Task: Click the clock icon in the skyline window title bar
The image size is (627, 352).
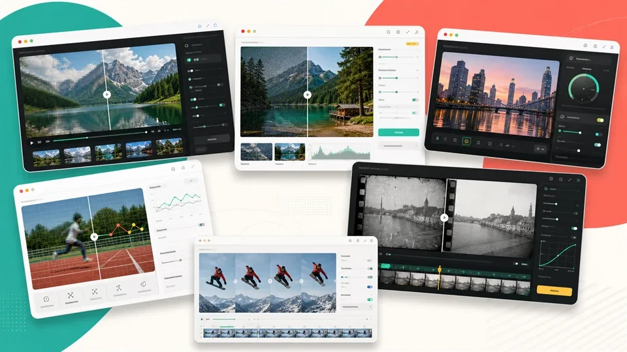Action: [585, 46]
